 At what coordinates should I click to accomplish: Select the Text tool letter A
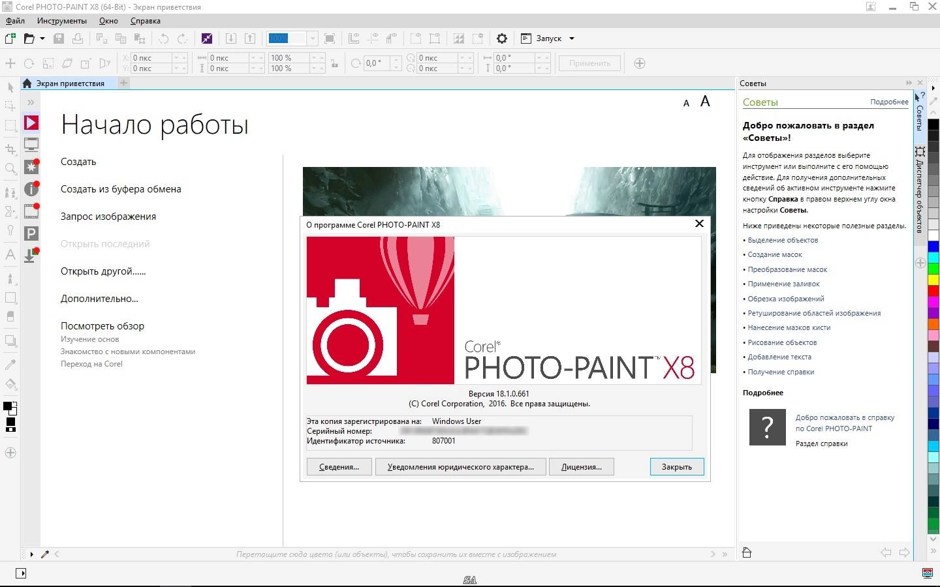(x=10, y=255)
